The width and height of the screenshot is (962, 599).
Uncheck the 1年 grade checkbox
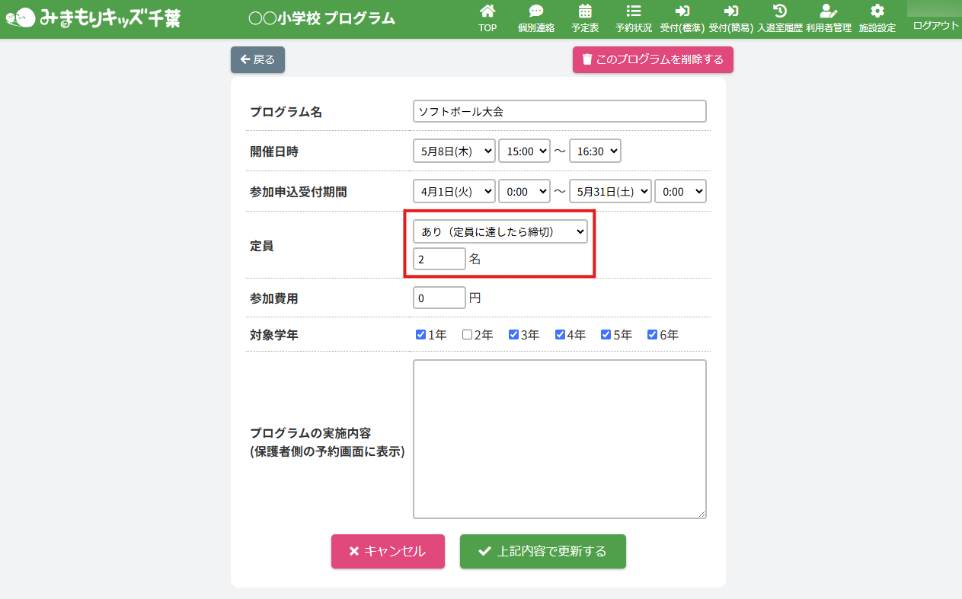420,335
